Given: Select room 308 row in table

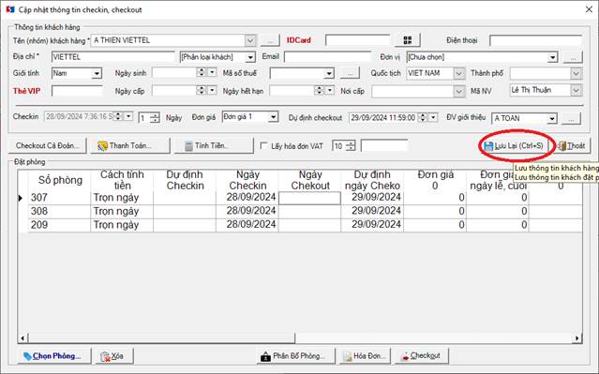Looking at the screenshot, I should 300,211.
